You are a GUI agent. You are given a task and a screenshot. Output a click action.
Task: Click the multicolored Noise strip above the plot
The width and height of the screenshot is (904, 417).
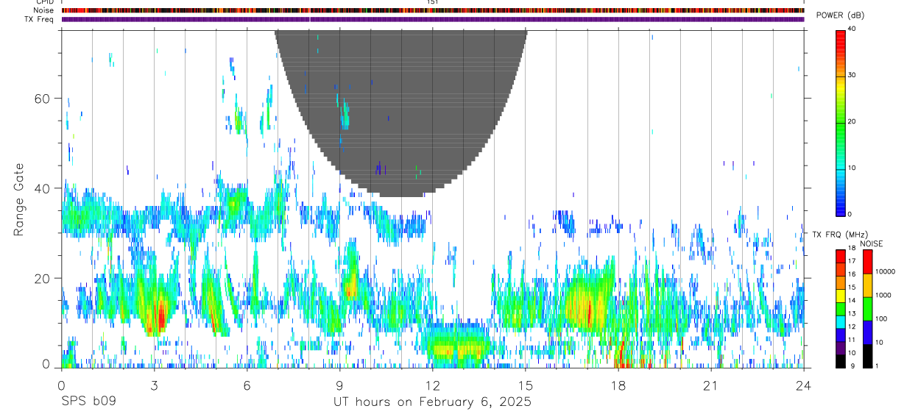(x=433, y=10)
